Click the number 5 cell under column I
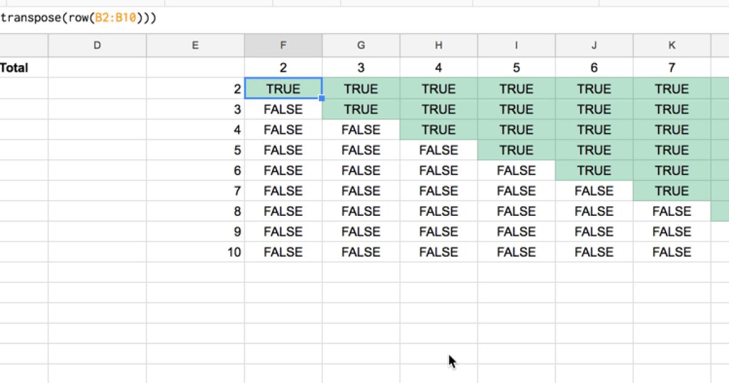This screenshot has width=729, height=383. pos(516,68)
